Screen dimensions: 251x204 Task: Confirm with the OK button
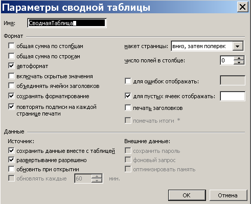click(x=187, y=195)
